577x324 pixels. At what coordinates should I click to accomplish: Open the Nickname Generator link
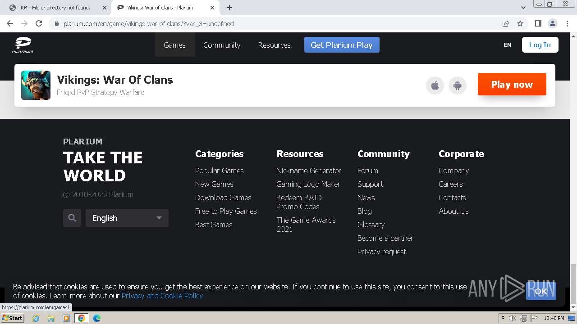pyautogui.click(x=309, y=171)
